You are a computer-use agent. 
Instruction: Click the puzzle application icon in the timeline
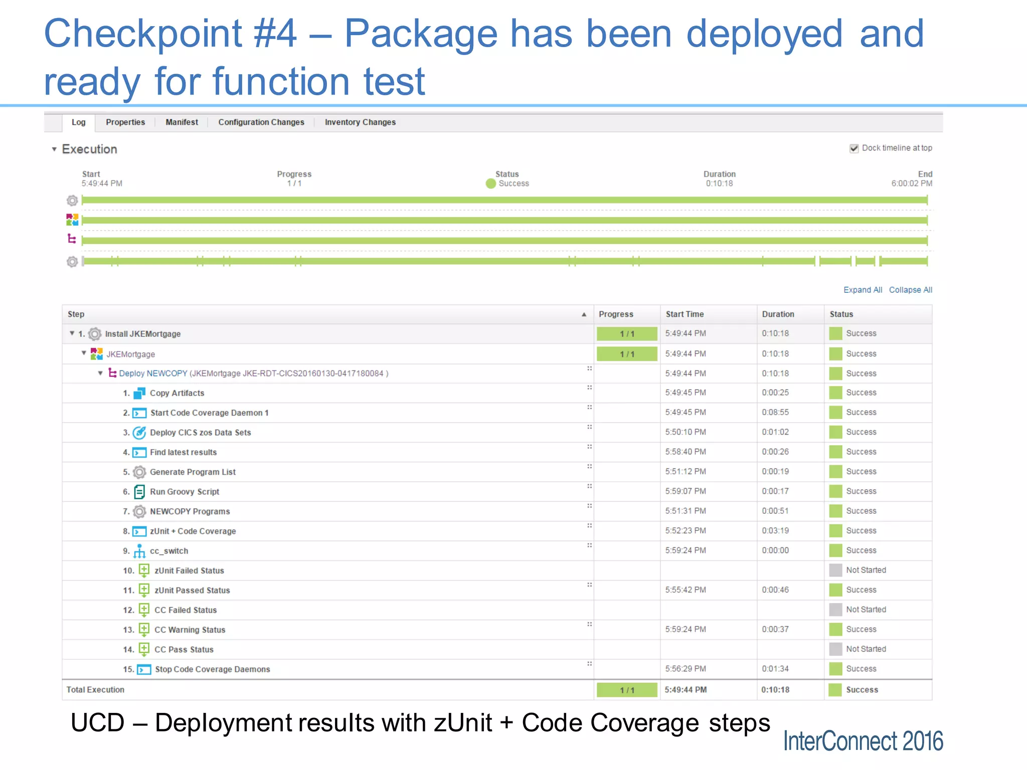coord(72,220)
